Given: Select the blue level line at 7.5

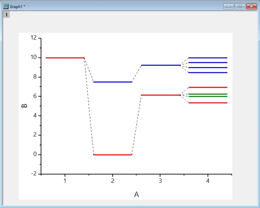Looking at the screenshot, I should point(113,82).
